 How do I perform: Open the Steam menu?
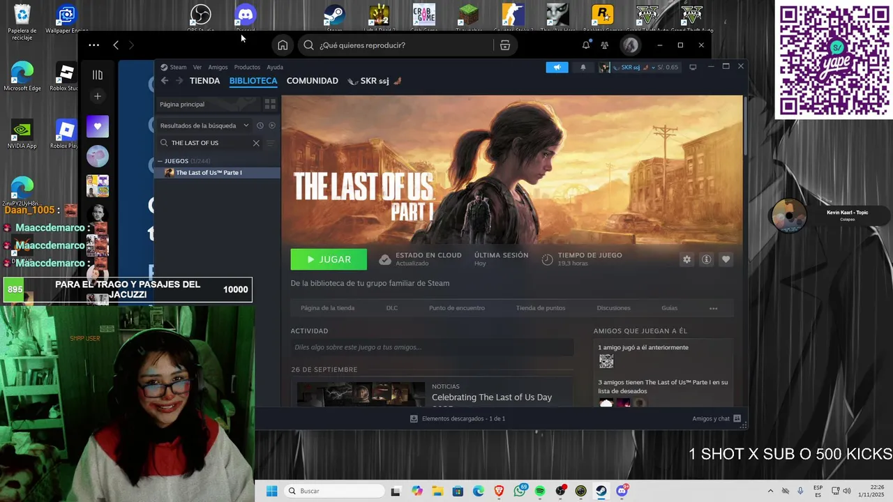174,67
